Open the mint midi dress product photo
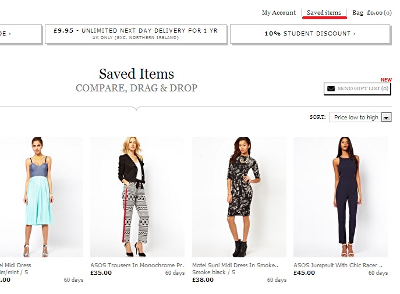Viewport: 400px width, 294px height. pos(41,197)
